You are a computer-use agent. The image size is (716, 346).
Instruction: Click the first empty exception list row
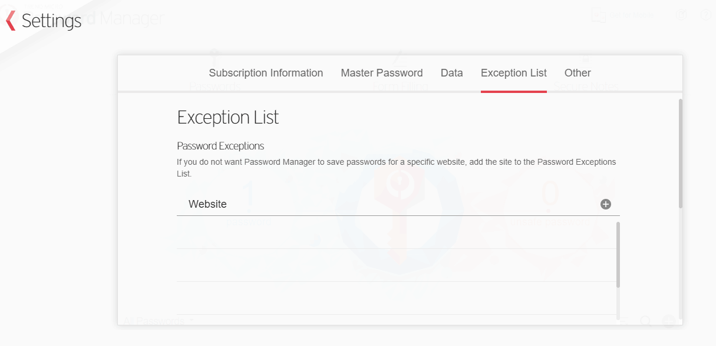click(389, 232)
